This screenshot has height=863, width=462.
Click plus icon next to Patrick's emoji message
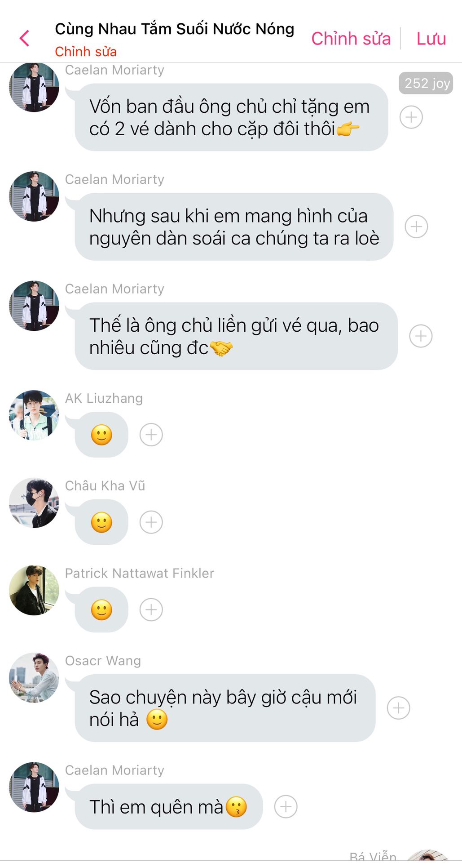click(151, 610)
